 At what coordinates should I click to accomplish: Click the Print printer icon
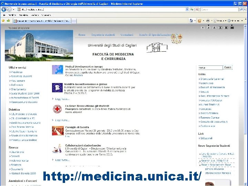[x=208, y=21]
